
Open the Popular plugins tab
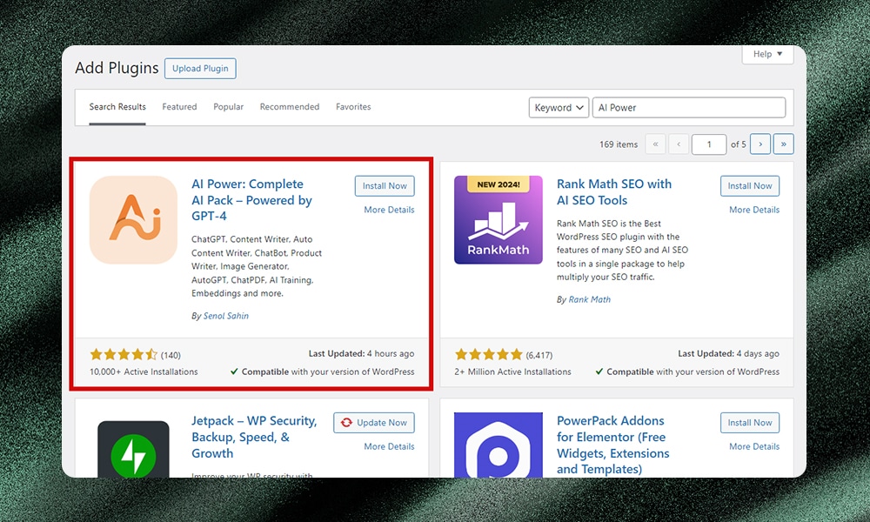(x=228, y=106)
